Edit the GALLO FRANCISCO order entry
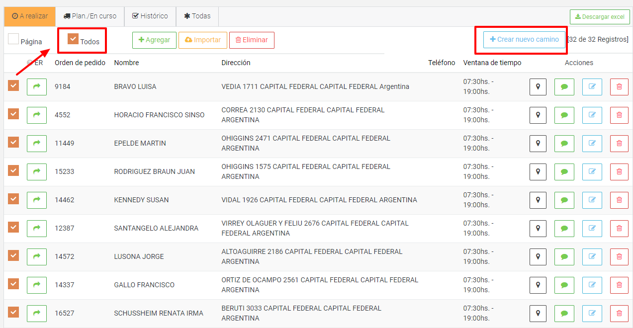Image resolution: width=633 pixels, height=328 pixels. point(592,285)
